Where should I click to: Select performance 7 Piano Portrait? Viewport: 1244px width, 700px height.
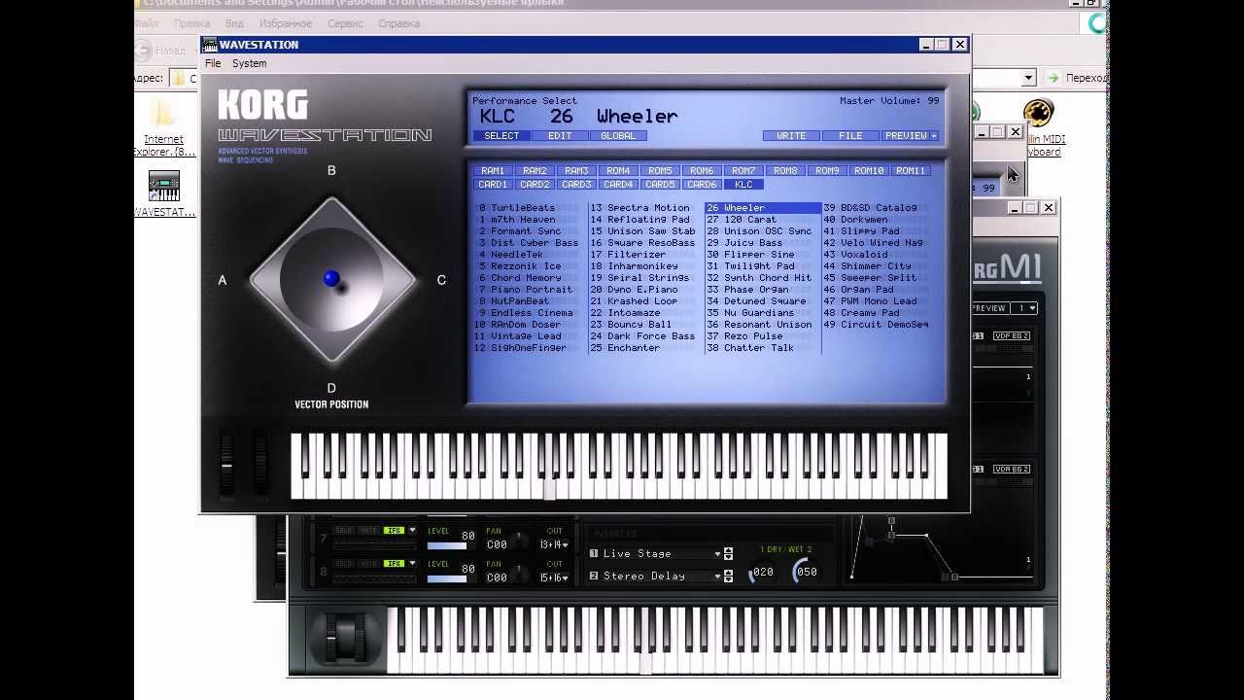(526, 290)
